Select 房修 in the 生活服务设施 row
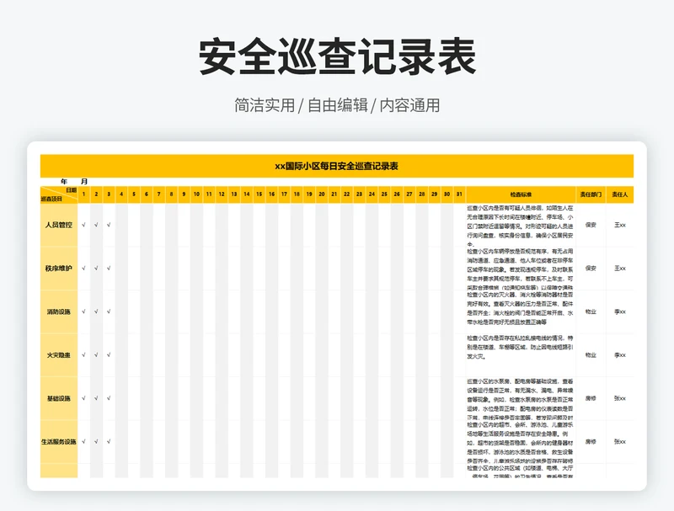The width and height of the screenshot is (674, 511). click(591, 441)
